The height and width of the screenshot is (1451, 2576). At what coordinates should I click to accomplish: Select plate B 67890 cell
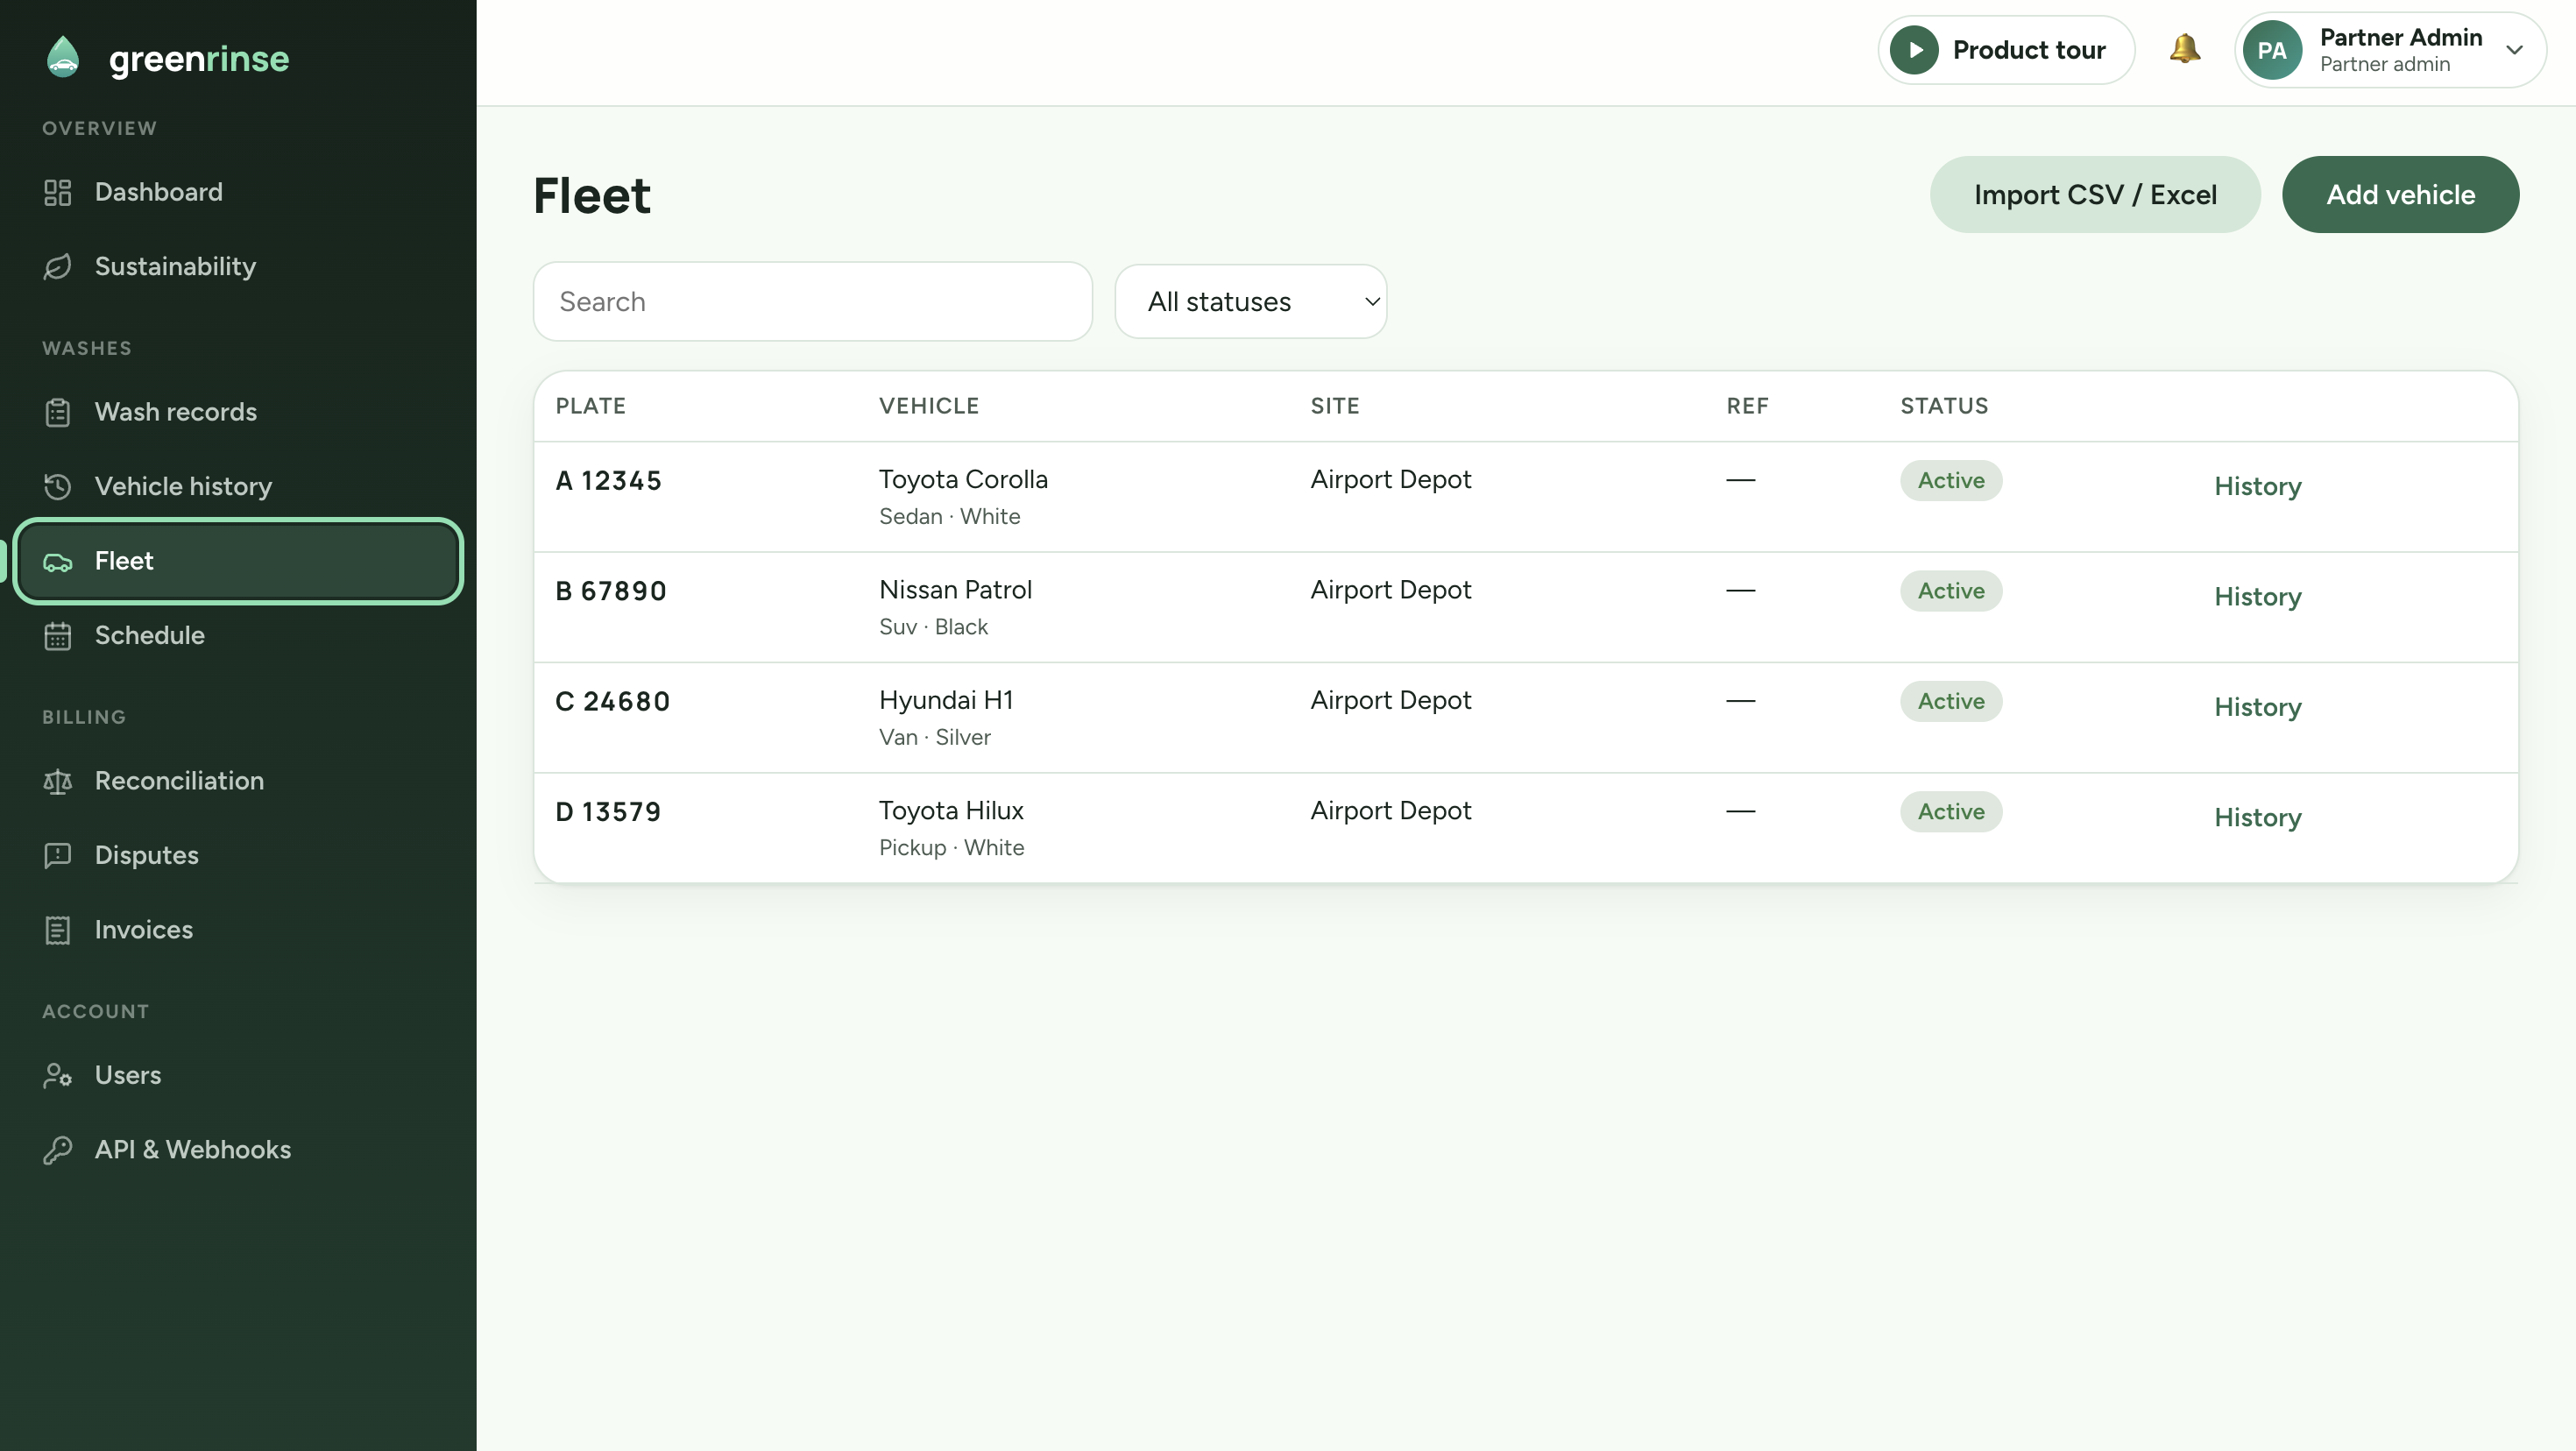(611, 591)
